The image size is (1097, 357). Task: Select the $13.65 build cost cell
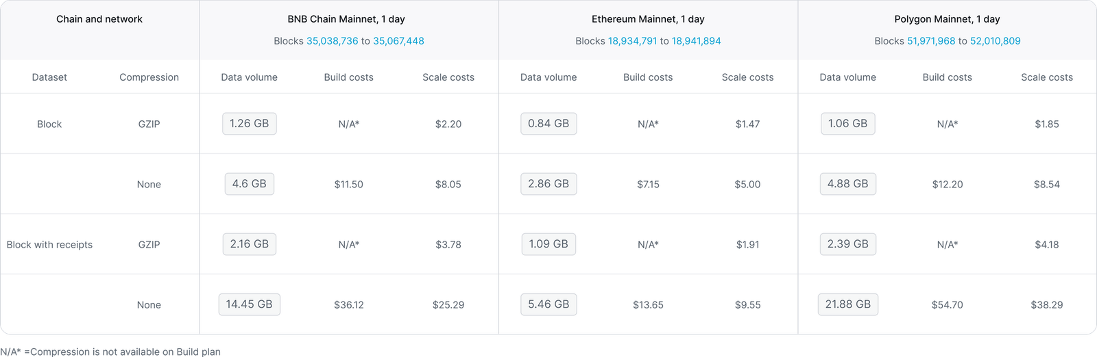648,305
